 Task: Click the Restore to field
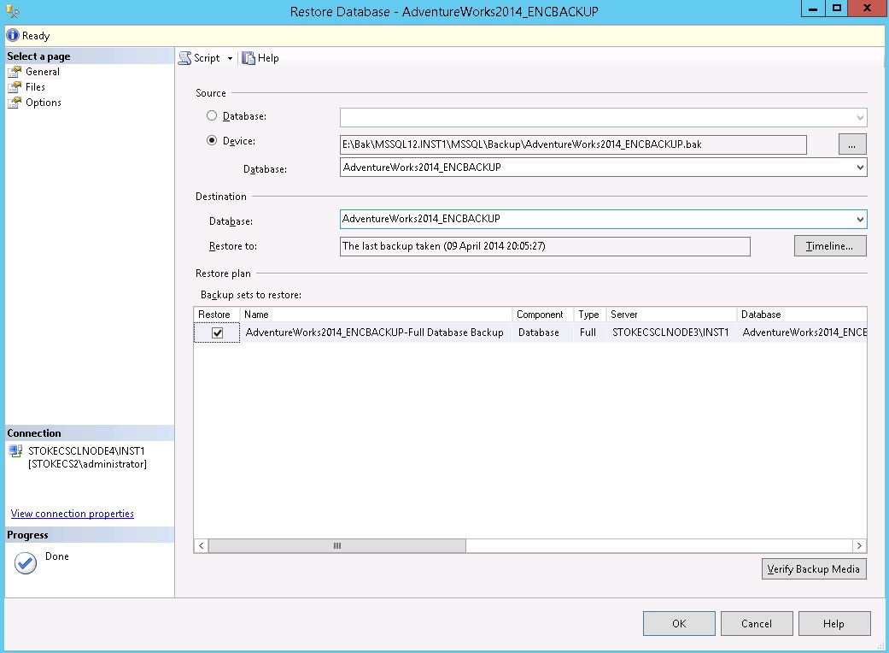(x=545, y=246)
